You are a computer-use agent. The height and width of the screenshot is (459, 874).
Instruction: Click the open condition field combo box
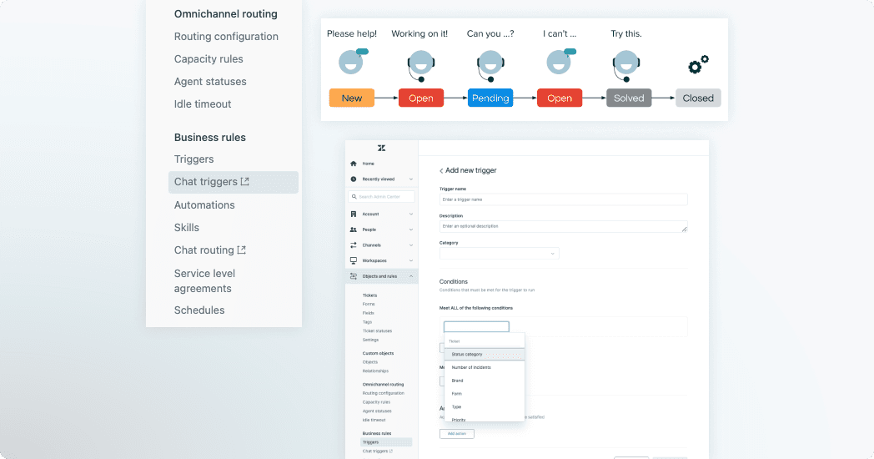point(476,327)
